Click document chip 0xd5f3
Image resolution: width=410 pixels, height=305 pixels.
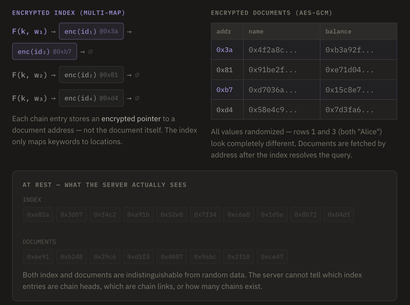(138, 257)
